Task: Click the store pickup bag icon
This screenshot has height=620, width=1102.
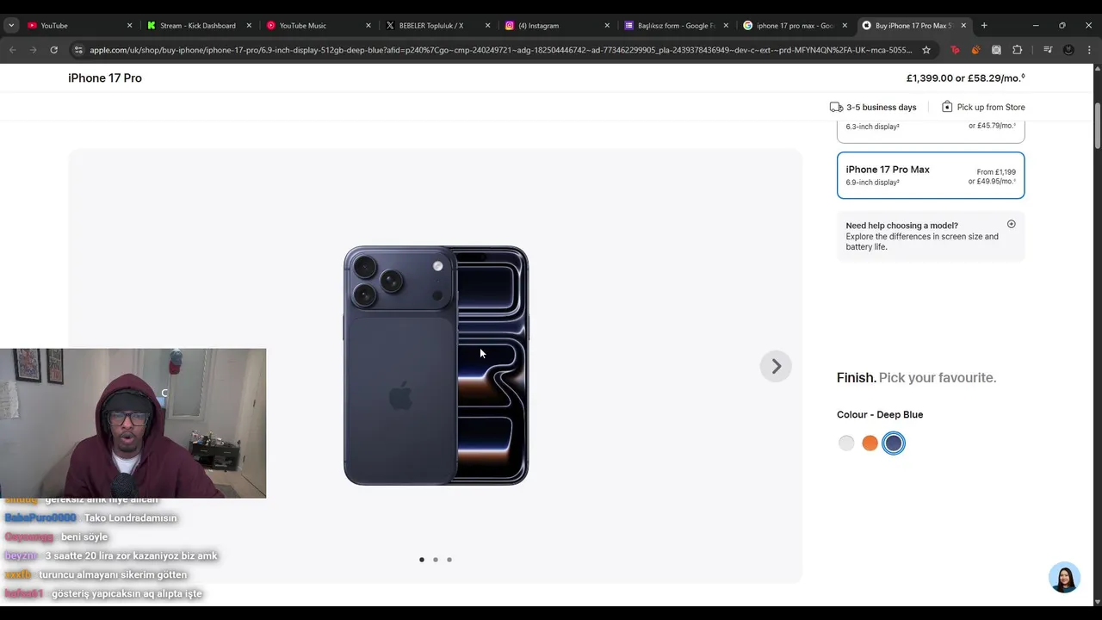Action: (x=947, y=107)
